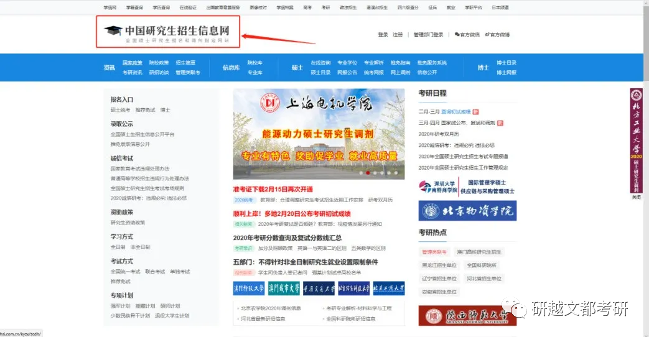Click the 北京物资学院 blue banner

coord(467,211)
